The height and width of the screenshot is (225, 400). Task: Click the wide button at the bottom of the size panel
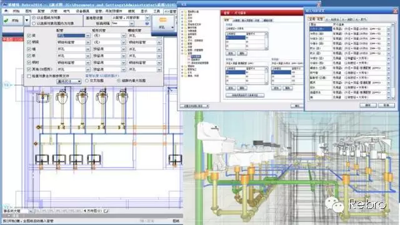(244, 95)
